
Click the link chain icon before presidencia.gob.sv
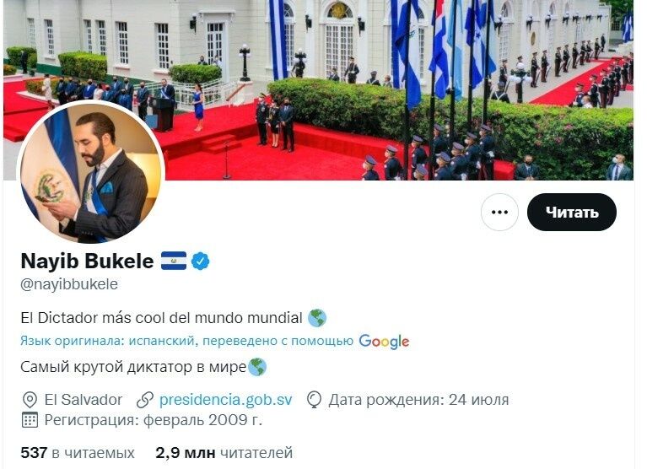click(x=145, y=400)
